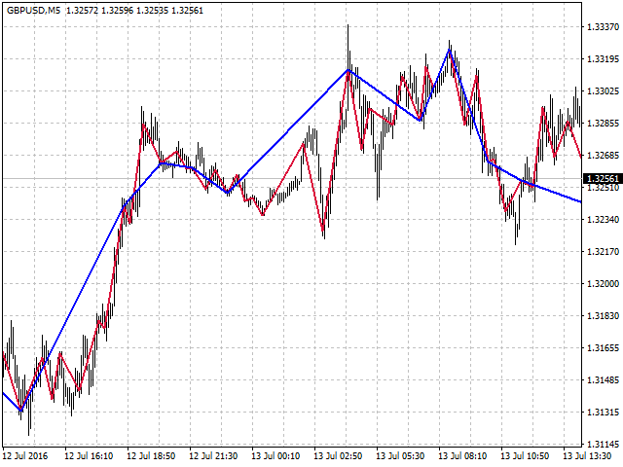Click the 13 Jul 13:30 time label
623x467 pixels.
[x=587, y=456]
